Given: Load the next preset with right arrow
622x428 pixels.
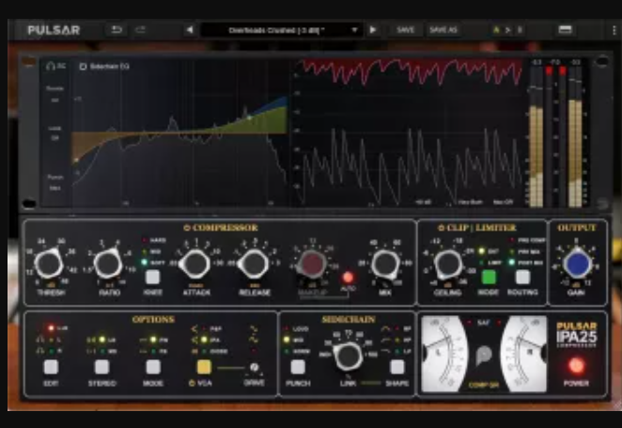Looking at the screenshot, I should tap(373, 30).
